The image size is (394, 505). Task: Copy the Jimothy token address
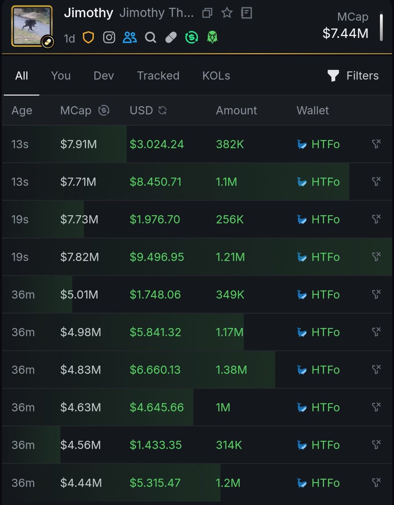click(x=207, y=13)
